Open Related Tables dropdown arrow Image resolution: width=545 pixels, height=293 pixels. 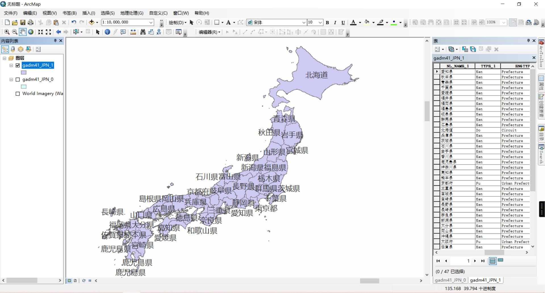[457, 50]
